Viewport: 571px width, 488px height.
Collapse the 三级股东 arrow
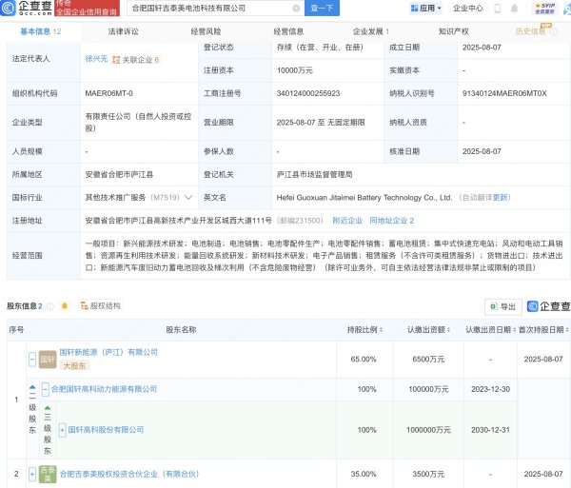tap(48, 407)
